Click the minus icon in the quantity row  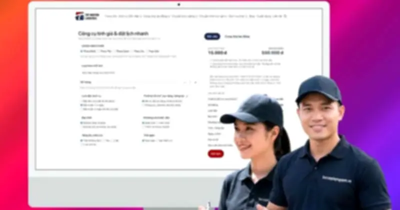(185, 82)
